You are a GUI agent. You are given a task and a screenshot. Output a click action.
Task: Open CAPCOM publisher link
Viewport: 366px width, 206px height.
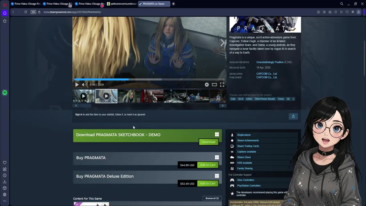coord(266,77)
